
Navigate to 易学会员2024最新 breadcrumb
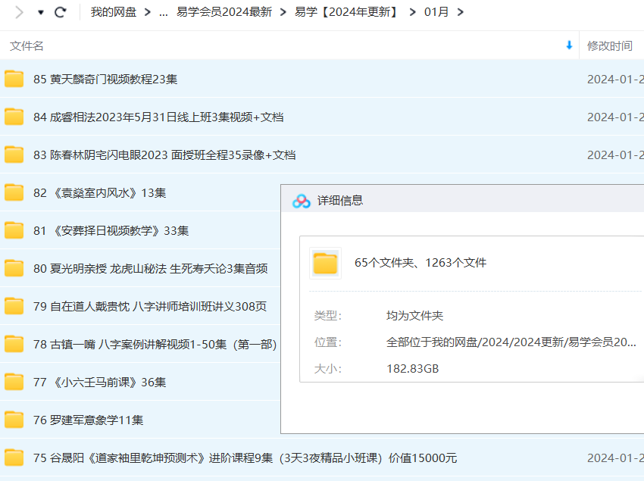click(224, 12)
